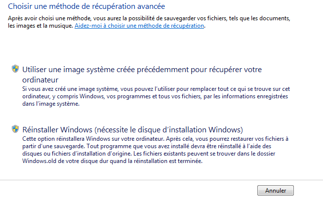Click the system image option description paragraph
The width and height of the screenshot is (323, 203).
pos(156,96)
